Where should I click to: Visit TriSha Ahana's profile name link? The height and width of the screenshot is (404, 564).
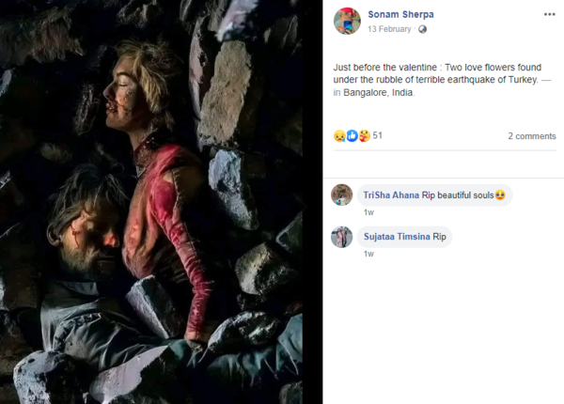[x=391, y=195]
